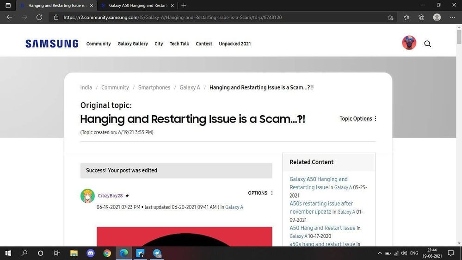Open Cortana circle on the taskbar
This screenshot has height=260, width=462.
click(41, 253)
